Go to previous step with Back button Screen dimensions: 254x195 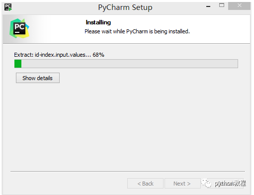point(145,184)
